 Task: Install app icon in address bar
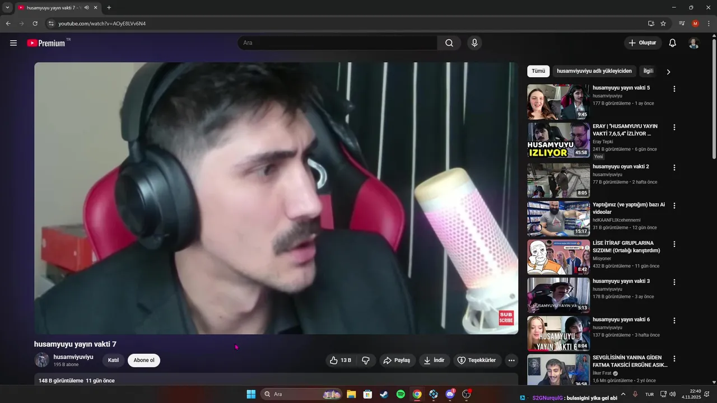[x=651, y=24]
